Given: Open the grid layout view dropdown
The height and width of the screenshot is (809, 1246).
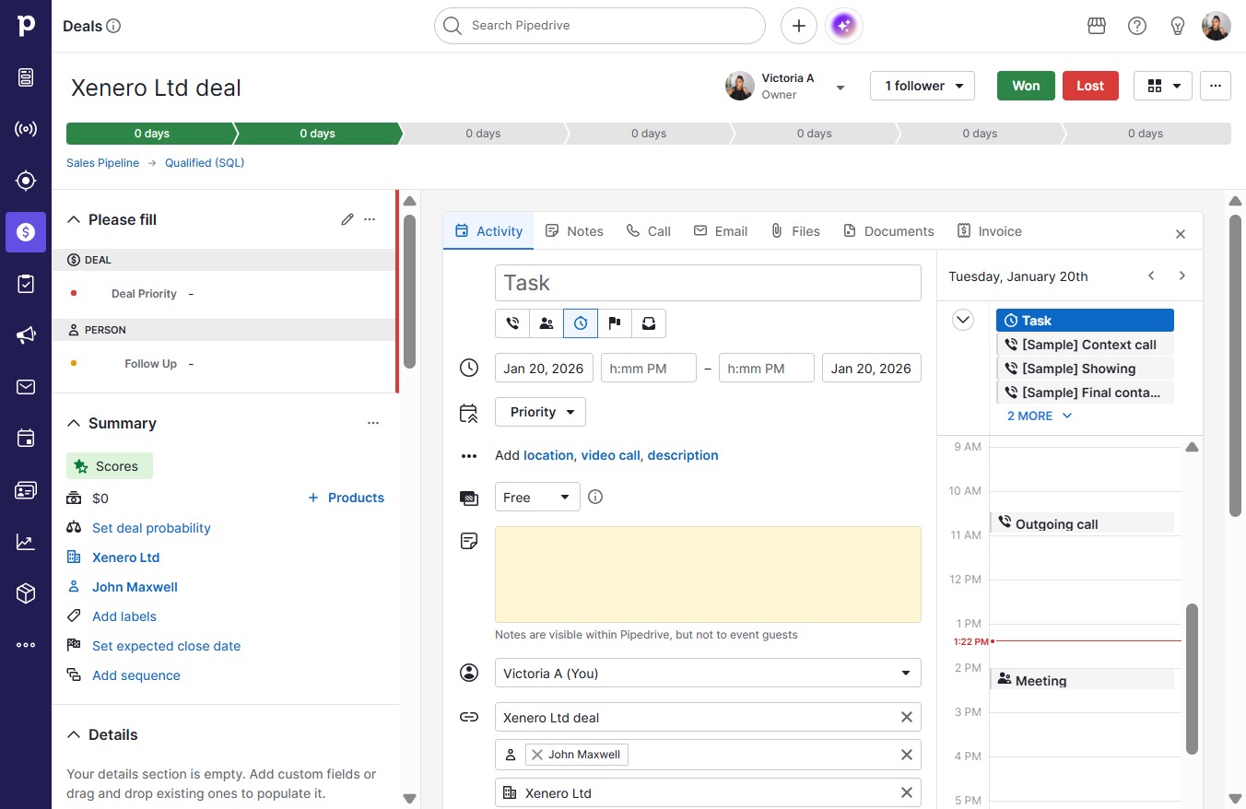Looking at the screenshot, I should 1163,86.
